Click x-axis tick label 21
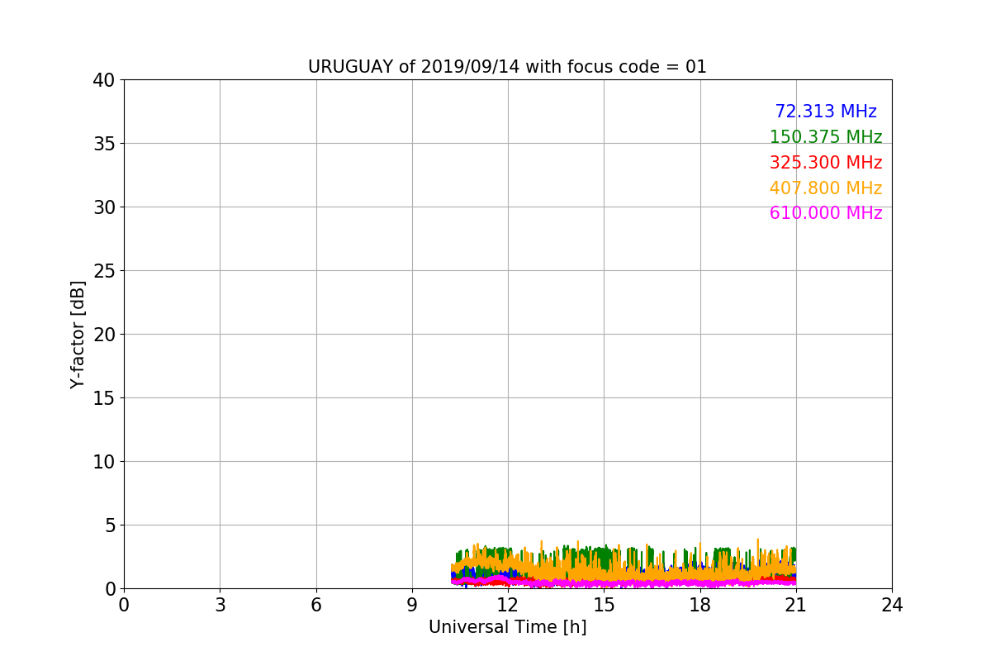 [x=796, y=605]
